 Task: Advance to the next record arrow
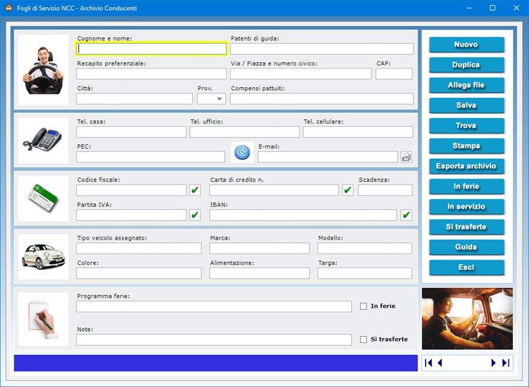[x=494, y=363]
